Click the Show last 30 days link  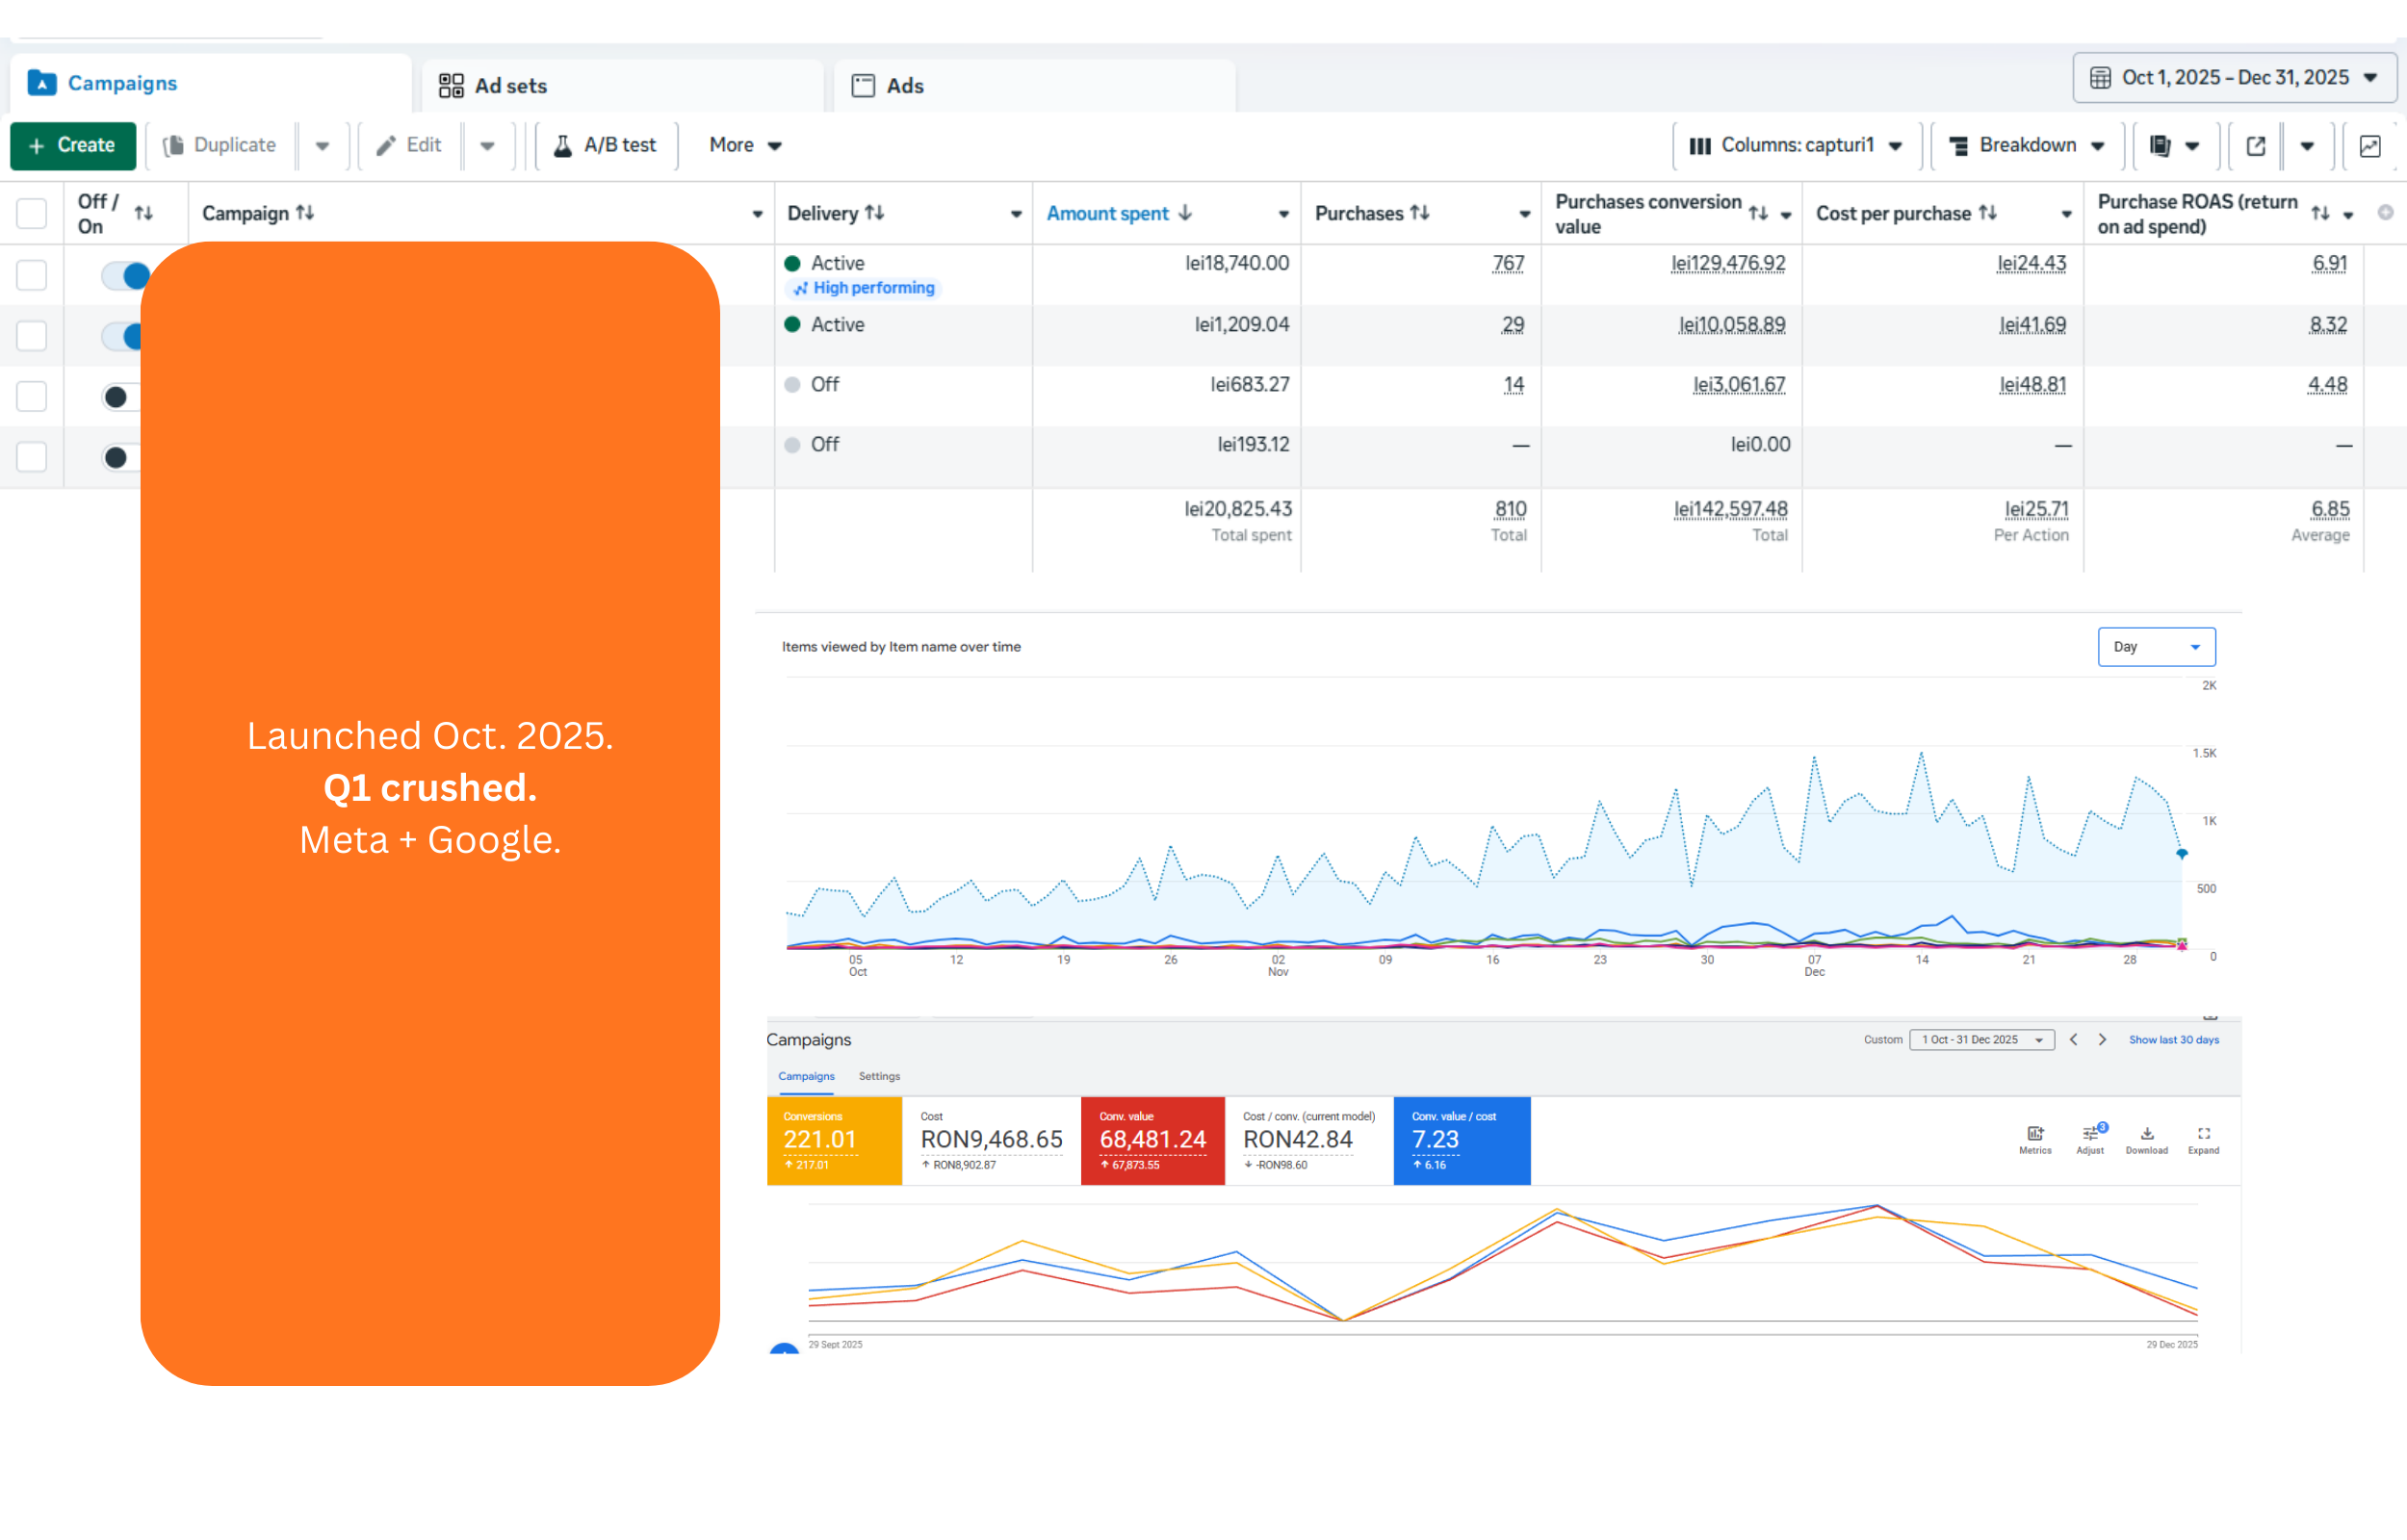tap(2173, 1040)
